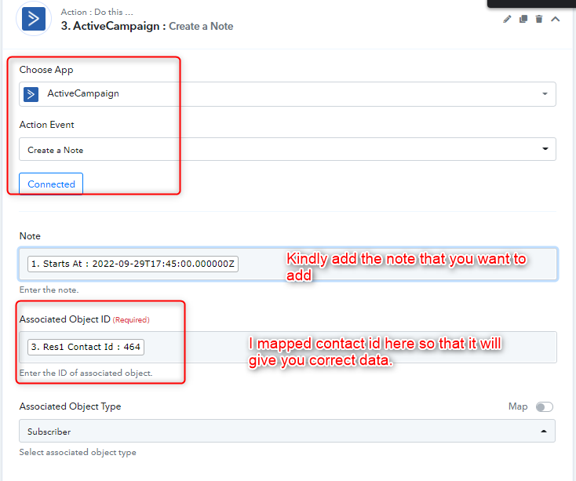Open the Action Event dropdown Create a Note
Screen dimensions: 576x481
[x=287, y=149]
